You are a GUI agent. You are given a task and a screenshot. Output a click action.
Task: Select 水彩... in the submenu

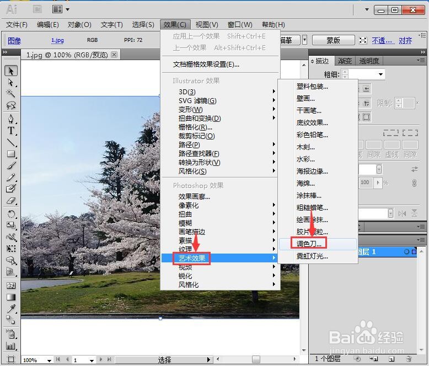(x=318, y=159)
